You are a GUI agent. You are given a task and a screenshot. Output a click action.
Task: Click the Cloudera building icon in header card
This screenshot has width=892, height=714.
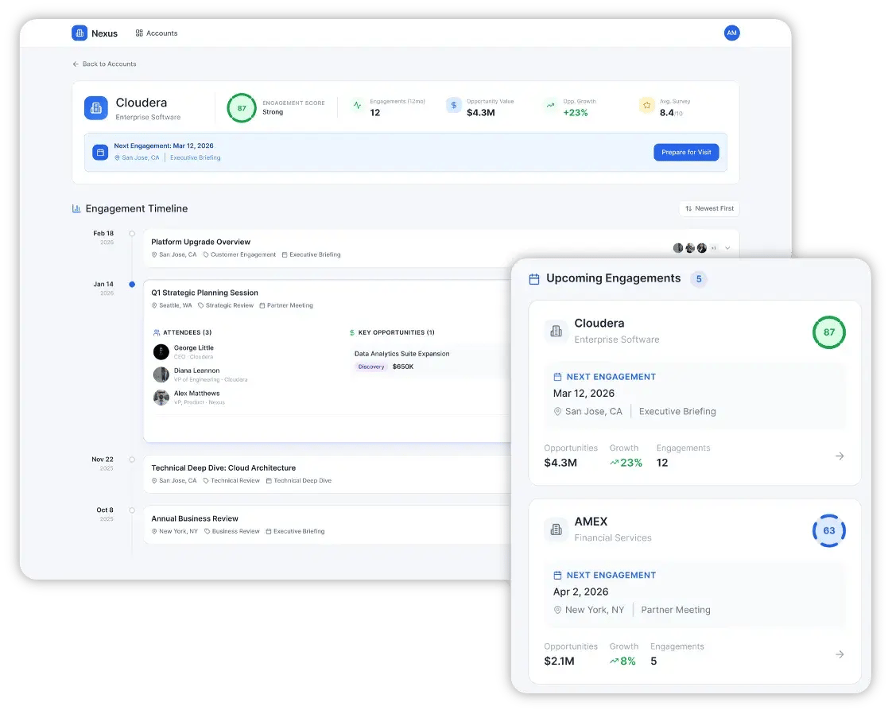pos(96,108)
